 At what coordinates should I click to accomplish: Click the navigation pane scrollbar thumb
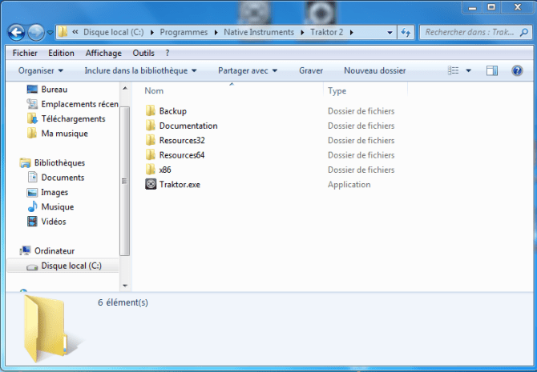(x=125, y=181)
